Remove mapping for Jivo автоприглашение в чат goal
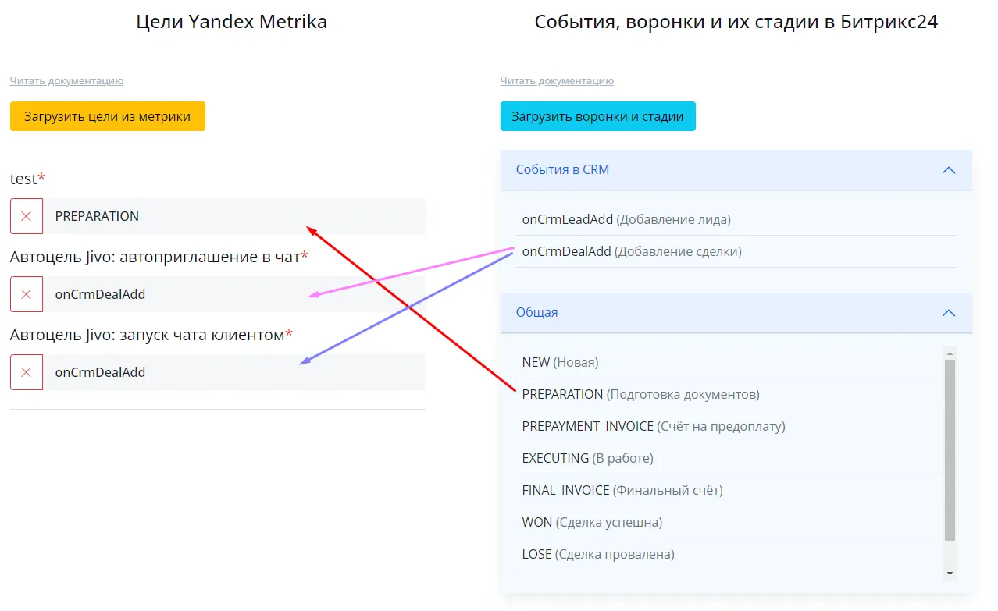The width and height of the screenshot is (998, 611). [x=27, y=294]
